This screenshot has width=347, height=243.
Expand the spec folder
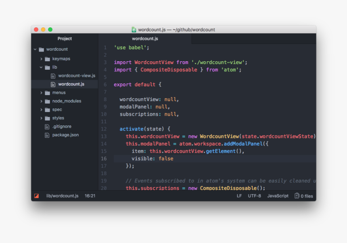coord(41,109)
